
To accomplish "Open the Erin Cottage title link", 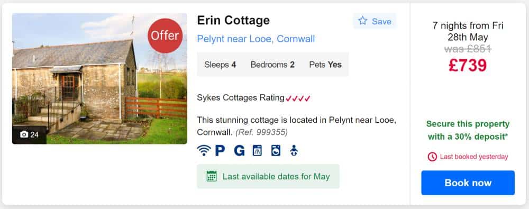I will [x=233, y=21].
